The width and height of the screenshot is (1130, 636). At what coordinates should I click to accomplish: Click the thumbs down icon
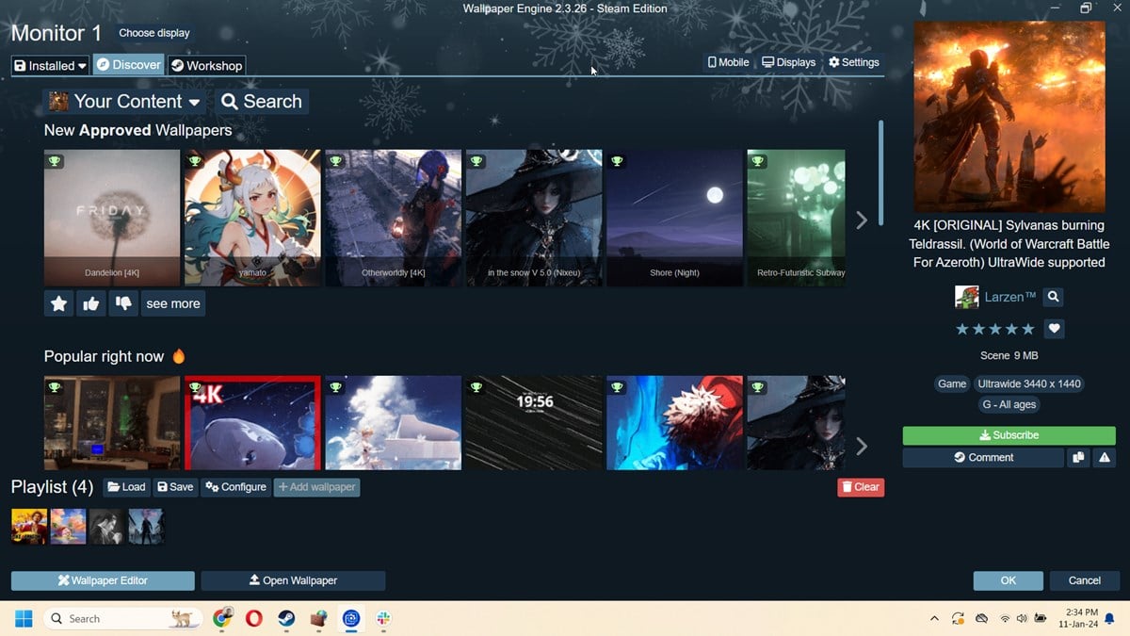[122, 304]
